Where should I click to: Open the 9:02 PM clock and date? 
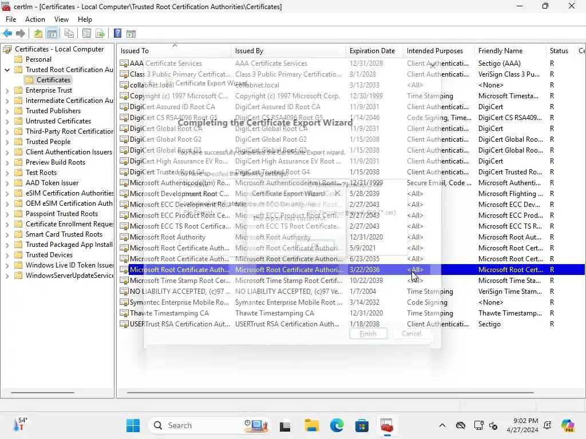[x=522, y=425]
